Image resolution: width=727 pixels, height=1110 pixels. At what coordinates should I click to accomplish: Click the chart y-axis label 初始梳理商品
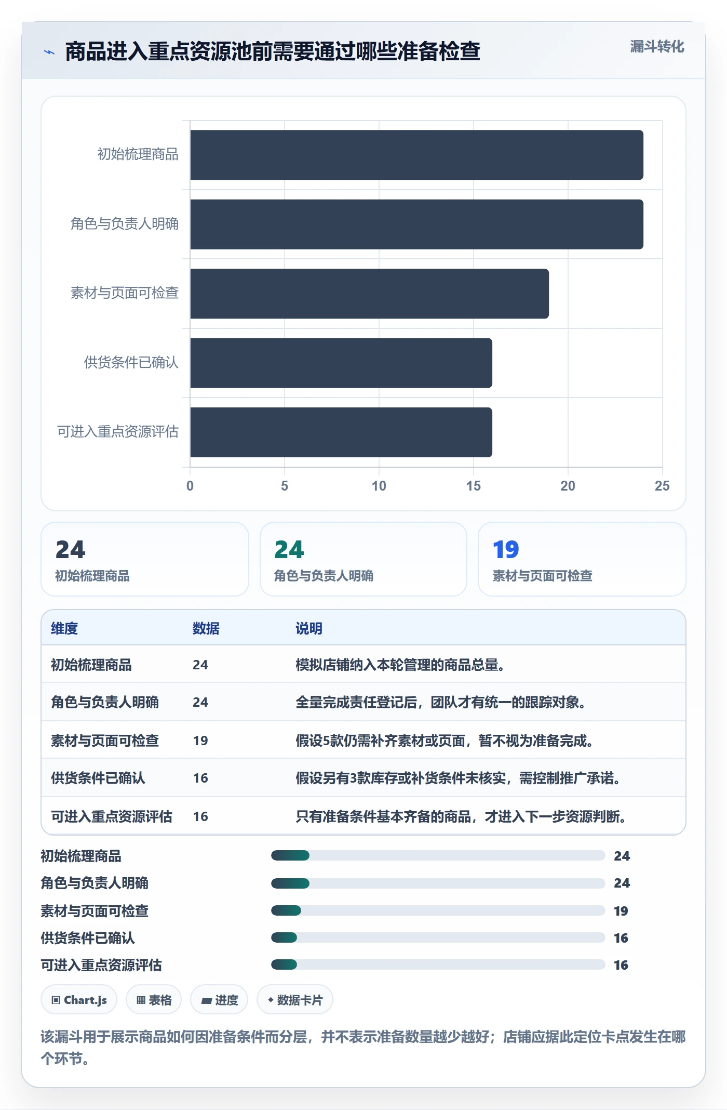[x=138, y=154]
